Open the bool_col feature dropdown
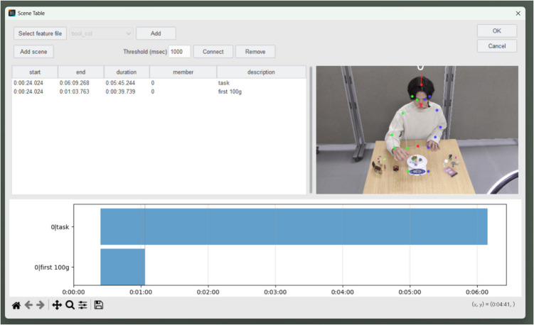This screenshot has width=534, height=325. [x=101, y=33]
